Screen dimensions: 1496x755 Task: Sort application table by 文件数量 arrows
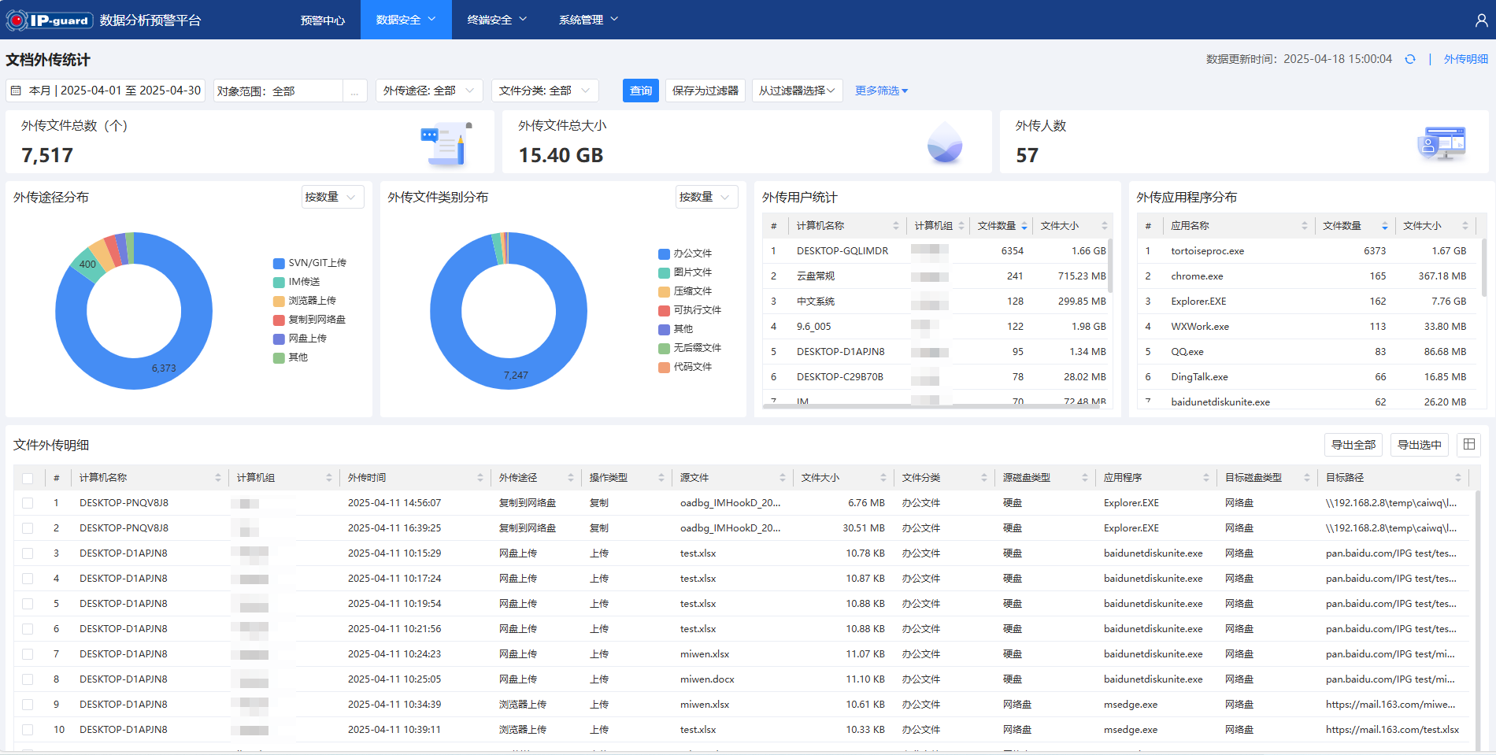(x=1385, y=226)
